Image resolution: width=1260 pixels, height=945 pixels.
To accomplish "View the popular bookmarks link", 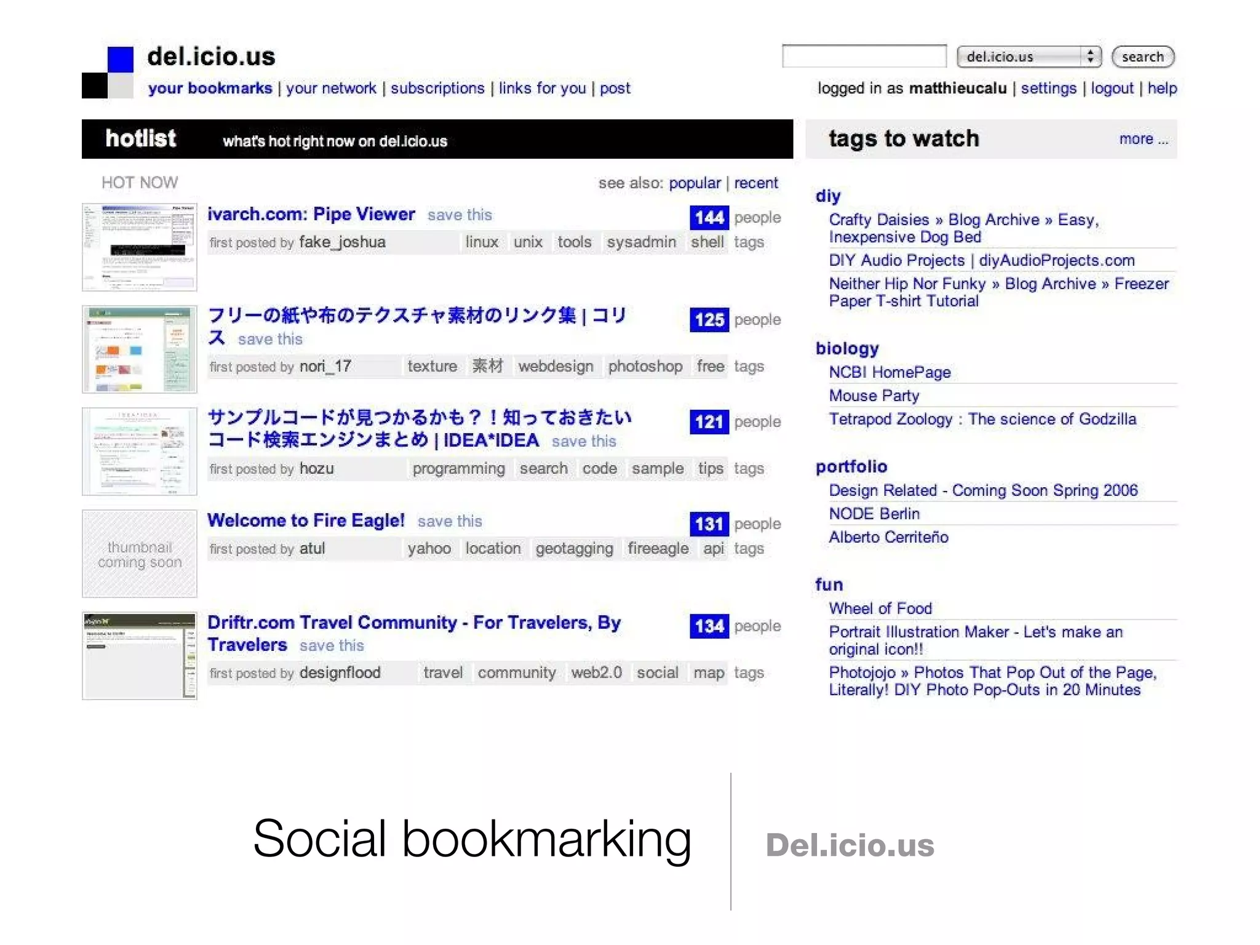I will click(x=695, y=183).
